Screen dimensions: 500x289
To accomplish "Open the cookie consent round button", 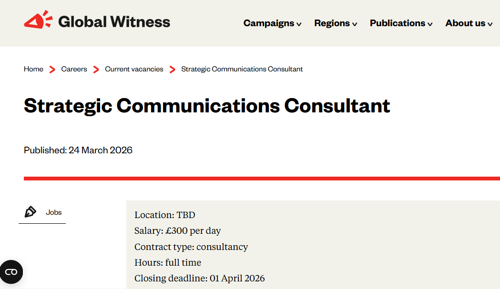I will point(11,272).
